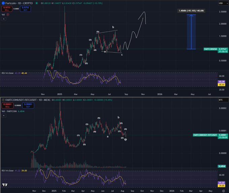Open the Fartcoin · 1D · CRYPTO symbol title
This screenshot has height=193, width=229.
(x=19, y=3)
